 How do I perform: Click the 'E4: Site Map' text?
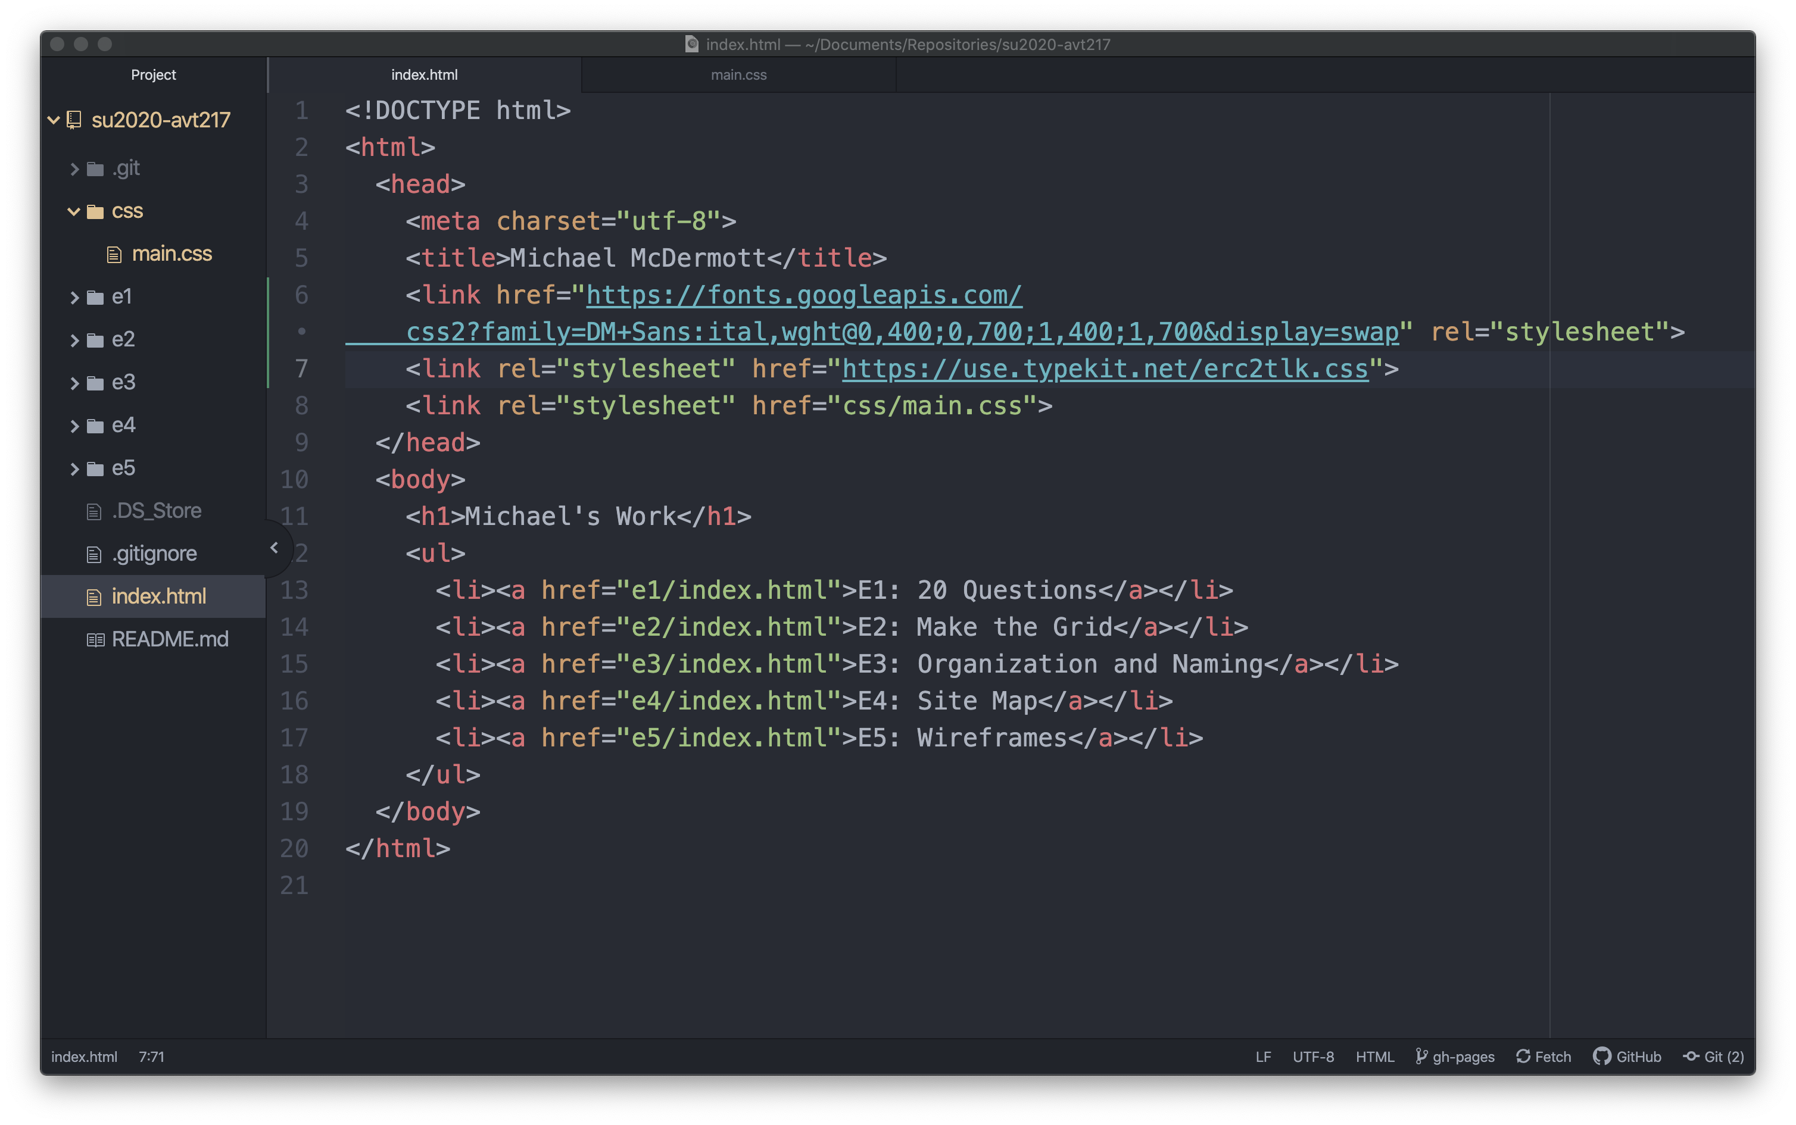click(947, 701)
